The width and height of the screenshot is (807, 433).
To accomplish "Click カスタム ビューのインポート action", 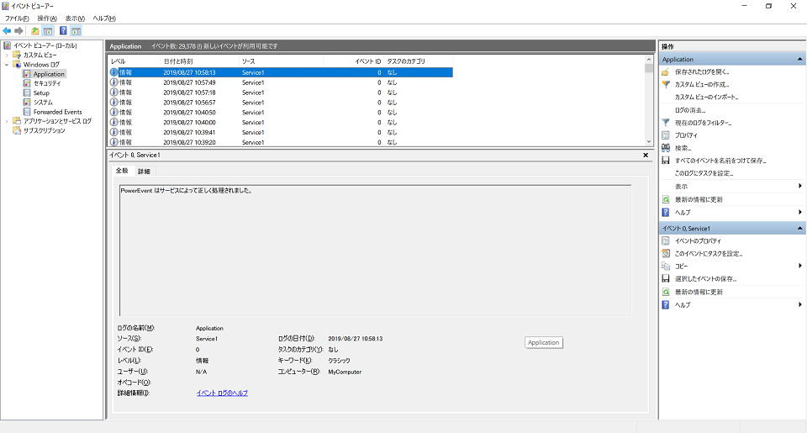I will tap(707, 97).
